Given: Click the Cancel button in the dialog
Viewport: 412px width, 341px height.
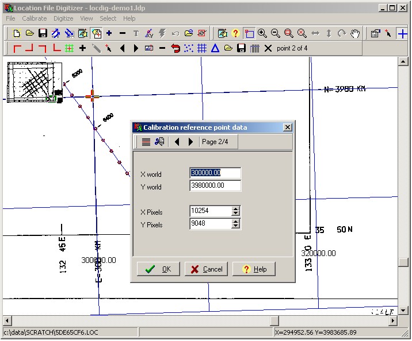Looking at the screenshot, I should (x=206, y=269).
